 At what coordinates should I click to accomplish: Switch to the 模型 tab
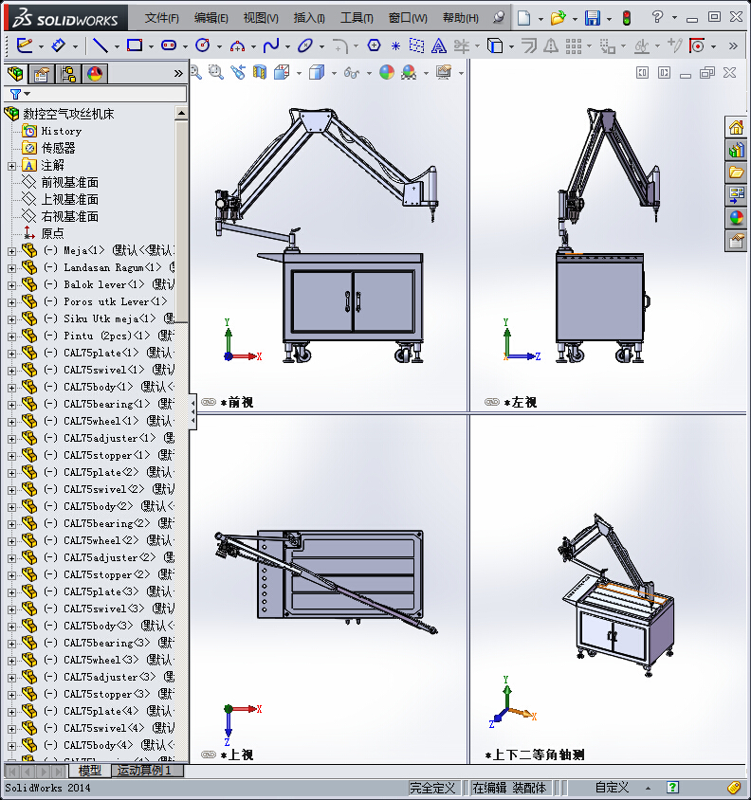coord(89,771)
